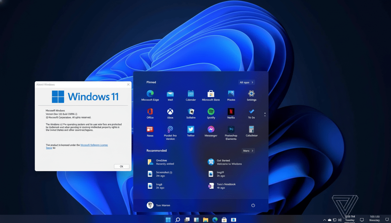This screenshot has width=391, height=223.
Task: Open the Microsoft Software License Terms link
Action: (94, 145)
